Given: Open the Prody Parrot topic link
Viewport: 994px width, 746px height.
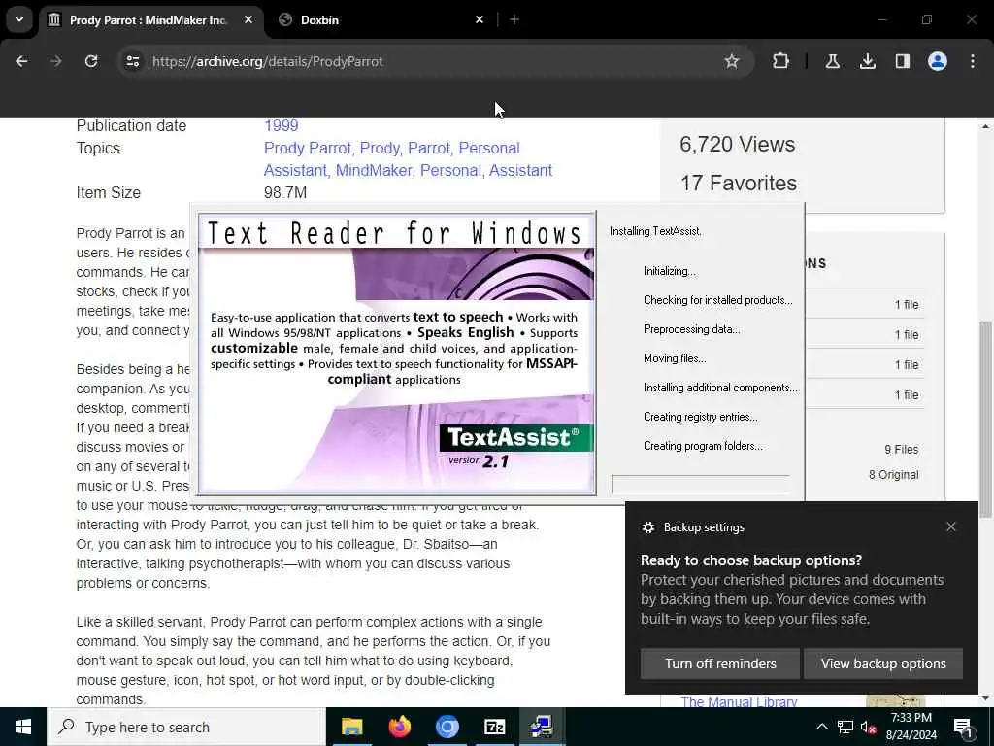Looking at the screenshot, I should click(x=308, y=148).
